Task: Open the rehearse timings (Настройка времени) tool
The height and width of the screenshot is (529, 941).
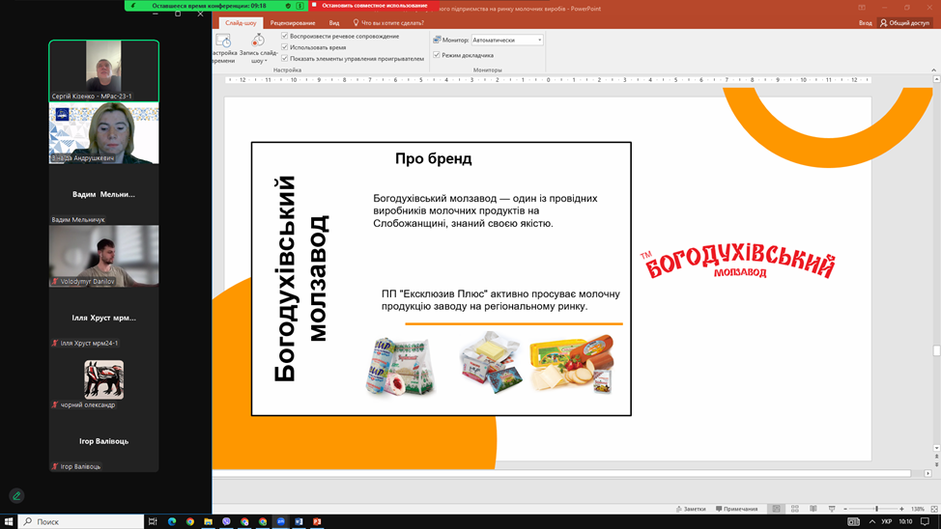Action: pyautogui.click(x=222, y=48)
